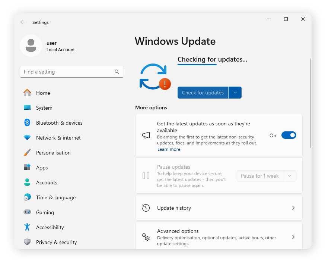Click the Update history clock icon
325x262 pixels.
click(146, 208)
